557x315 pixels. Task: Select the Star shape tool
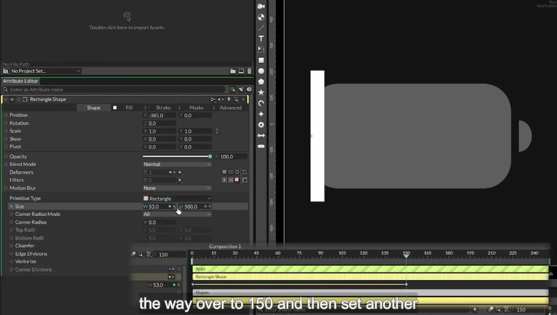[261, 92]
